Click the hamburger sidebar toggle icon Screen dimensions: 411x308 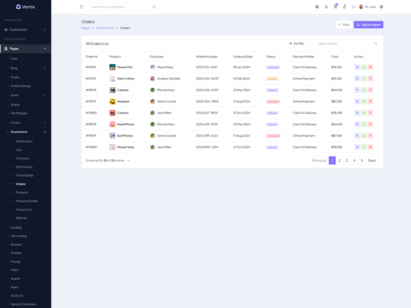[x=81, y=7]
